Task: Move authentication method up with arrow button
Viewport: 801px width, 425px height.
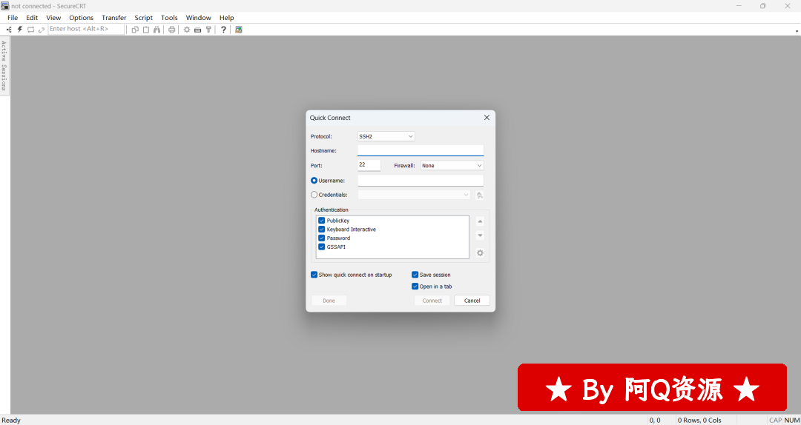Action: coord(480,221)
